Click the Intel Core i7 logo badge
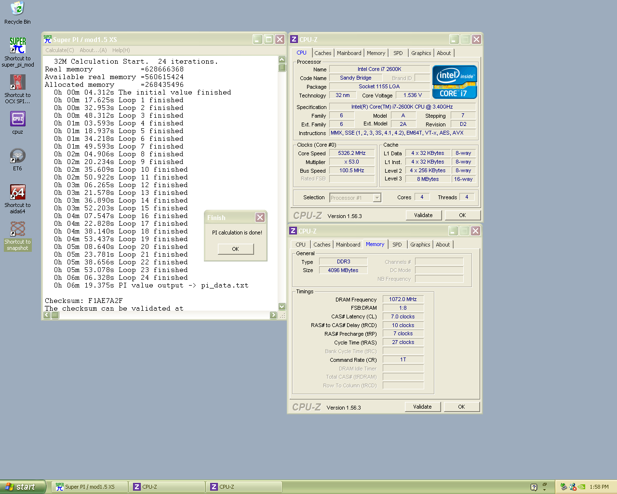Screen dimensions: 617x494 point(455,82)
